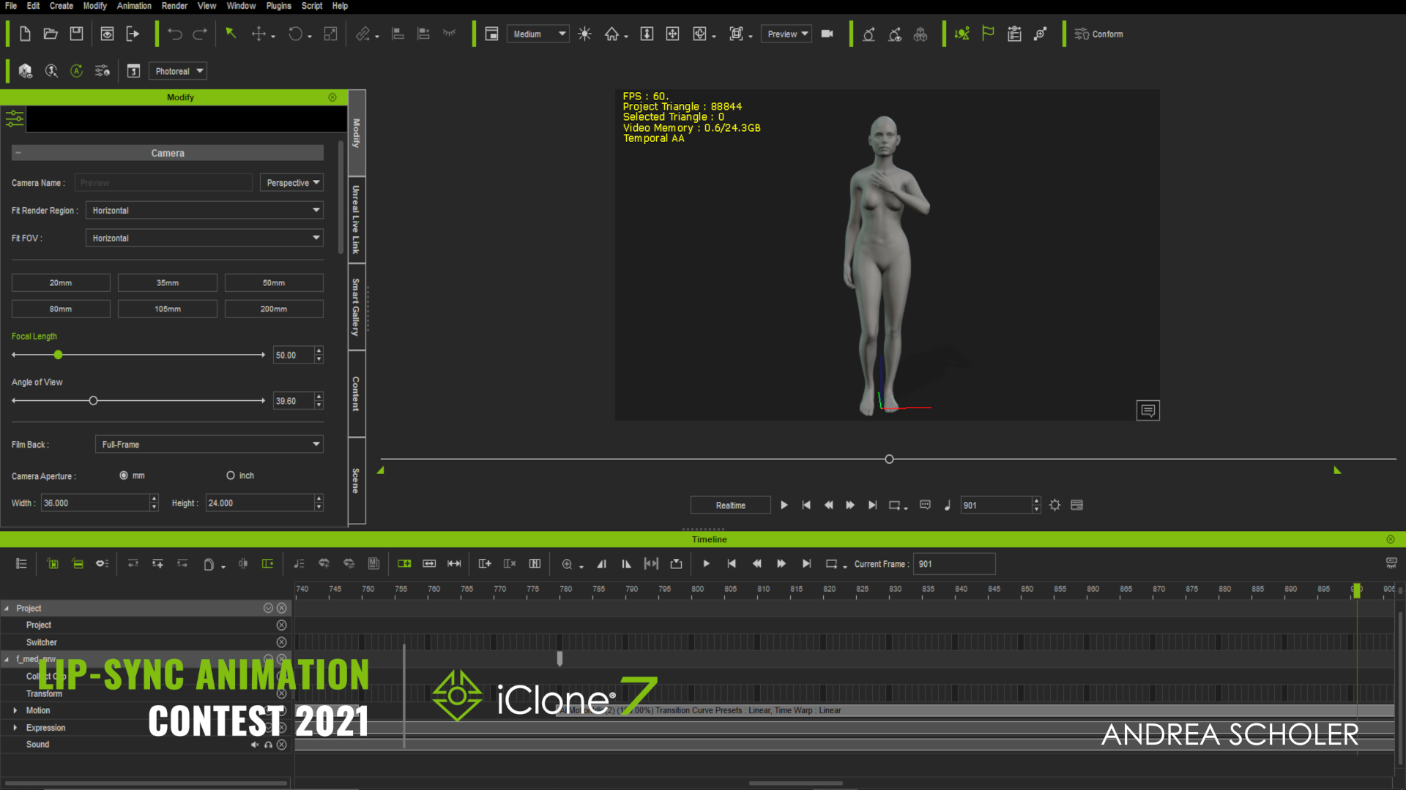Toggle the loop playback icon in player

[x=894, y=505]
